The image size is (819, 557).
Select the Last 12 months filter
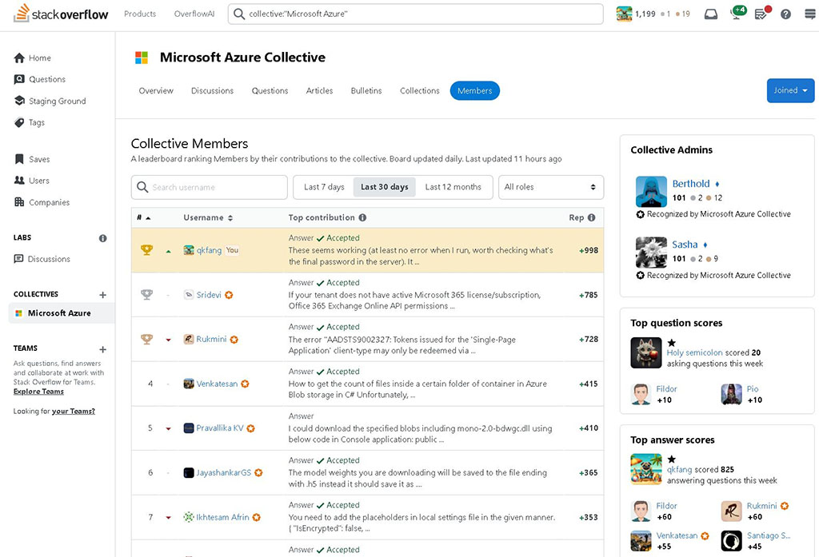(x=453, y=187)
